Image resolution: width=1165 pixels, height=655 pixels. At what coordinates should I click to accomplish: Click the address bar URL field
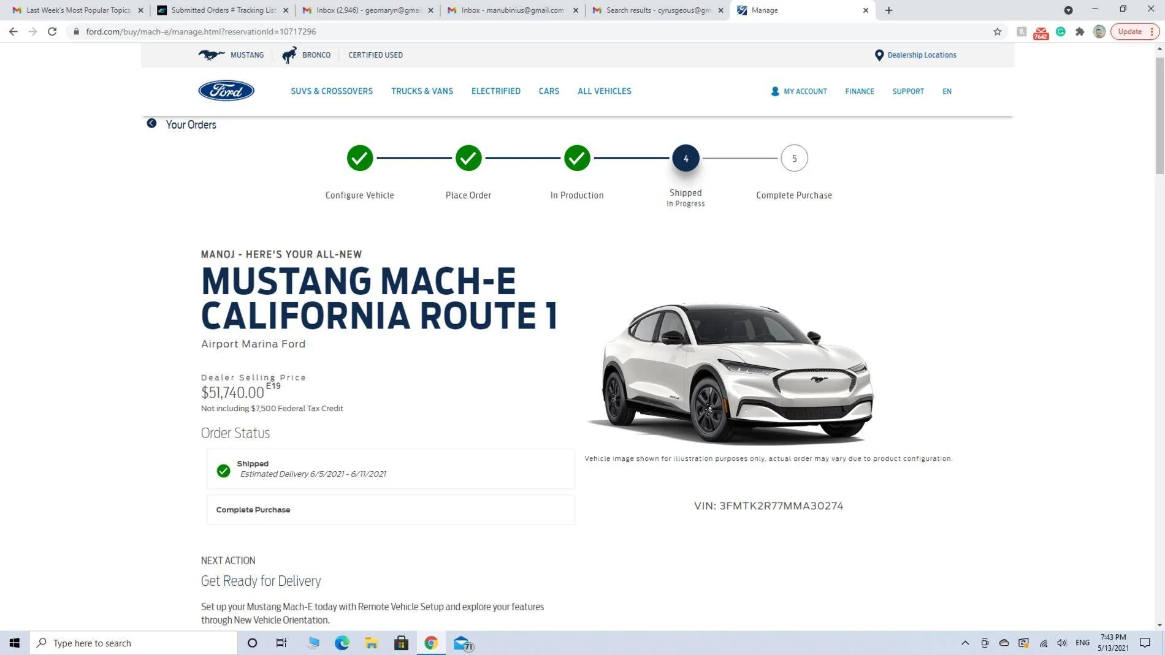coord(527,31)
